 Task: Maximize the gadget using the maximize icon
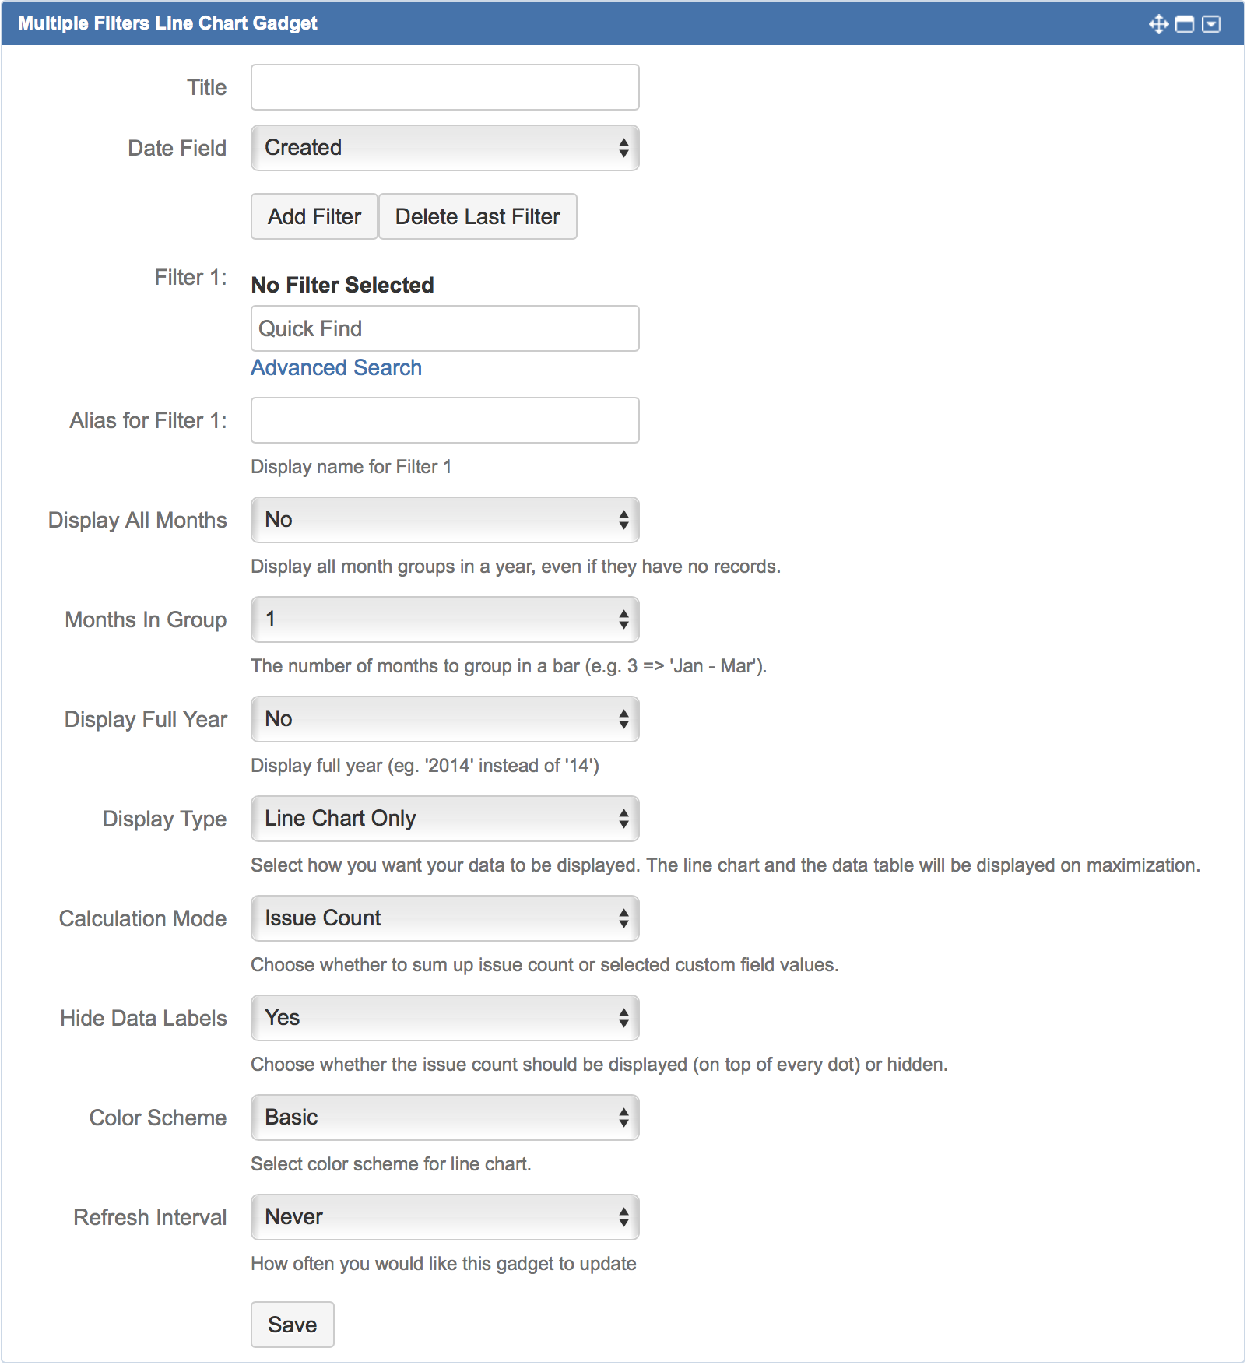coord(1186,24)
